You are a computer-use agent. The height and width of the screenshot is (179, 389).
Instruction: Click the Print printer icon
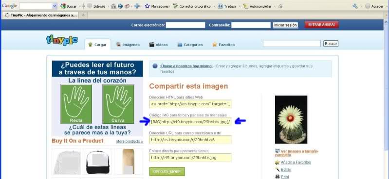[x=278, y=177]
